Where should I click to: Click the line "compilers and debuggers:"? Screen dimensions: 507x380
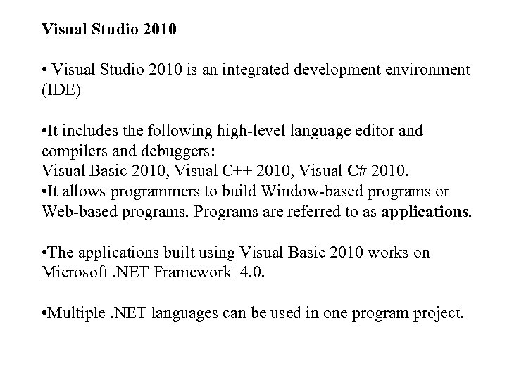[x=128, y=151]
